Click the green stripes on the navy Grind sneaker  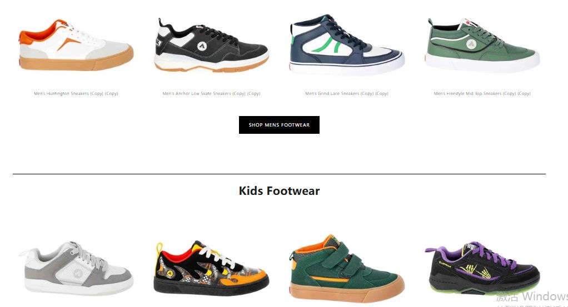tap(328, 44)
